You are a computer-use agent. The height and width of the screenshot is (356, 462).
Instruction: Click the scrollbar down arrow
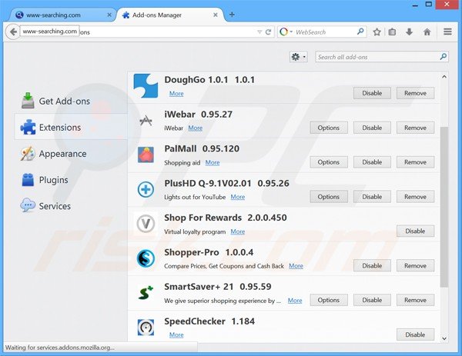[x=444, y=338]
